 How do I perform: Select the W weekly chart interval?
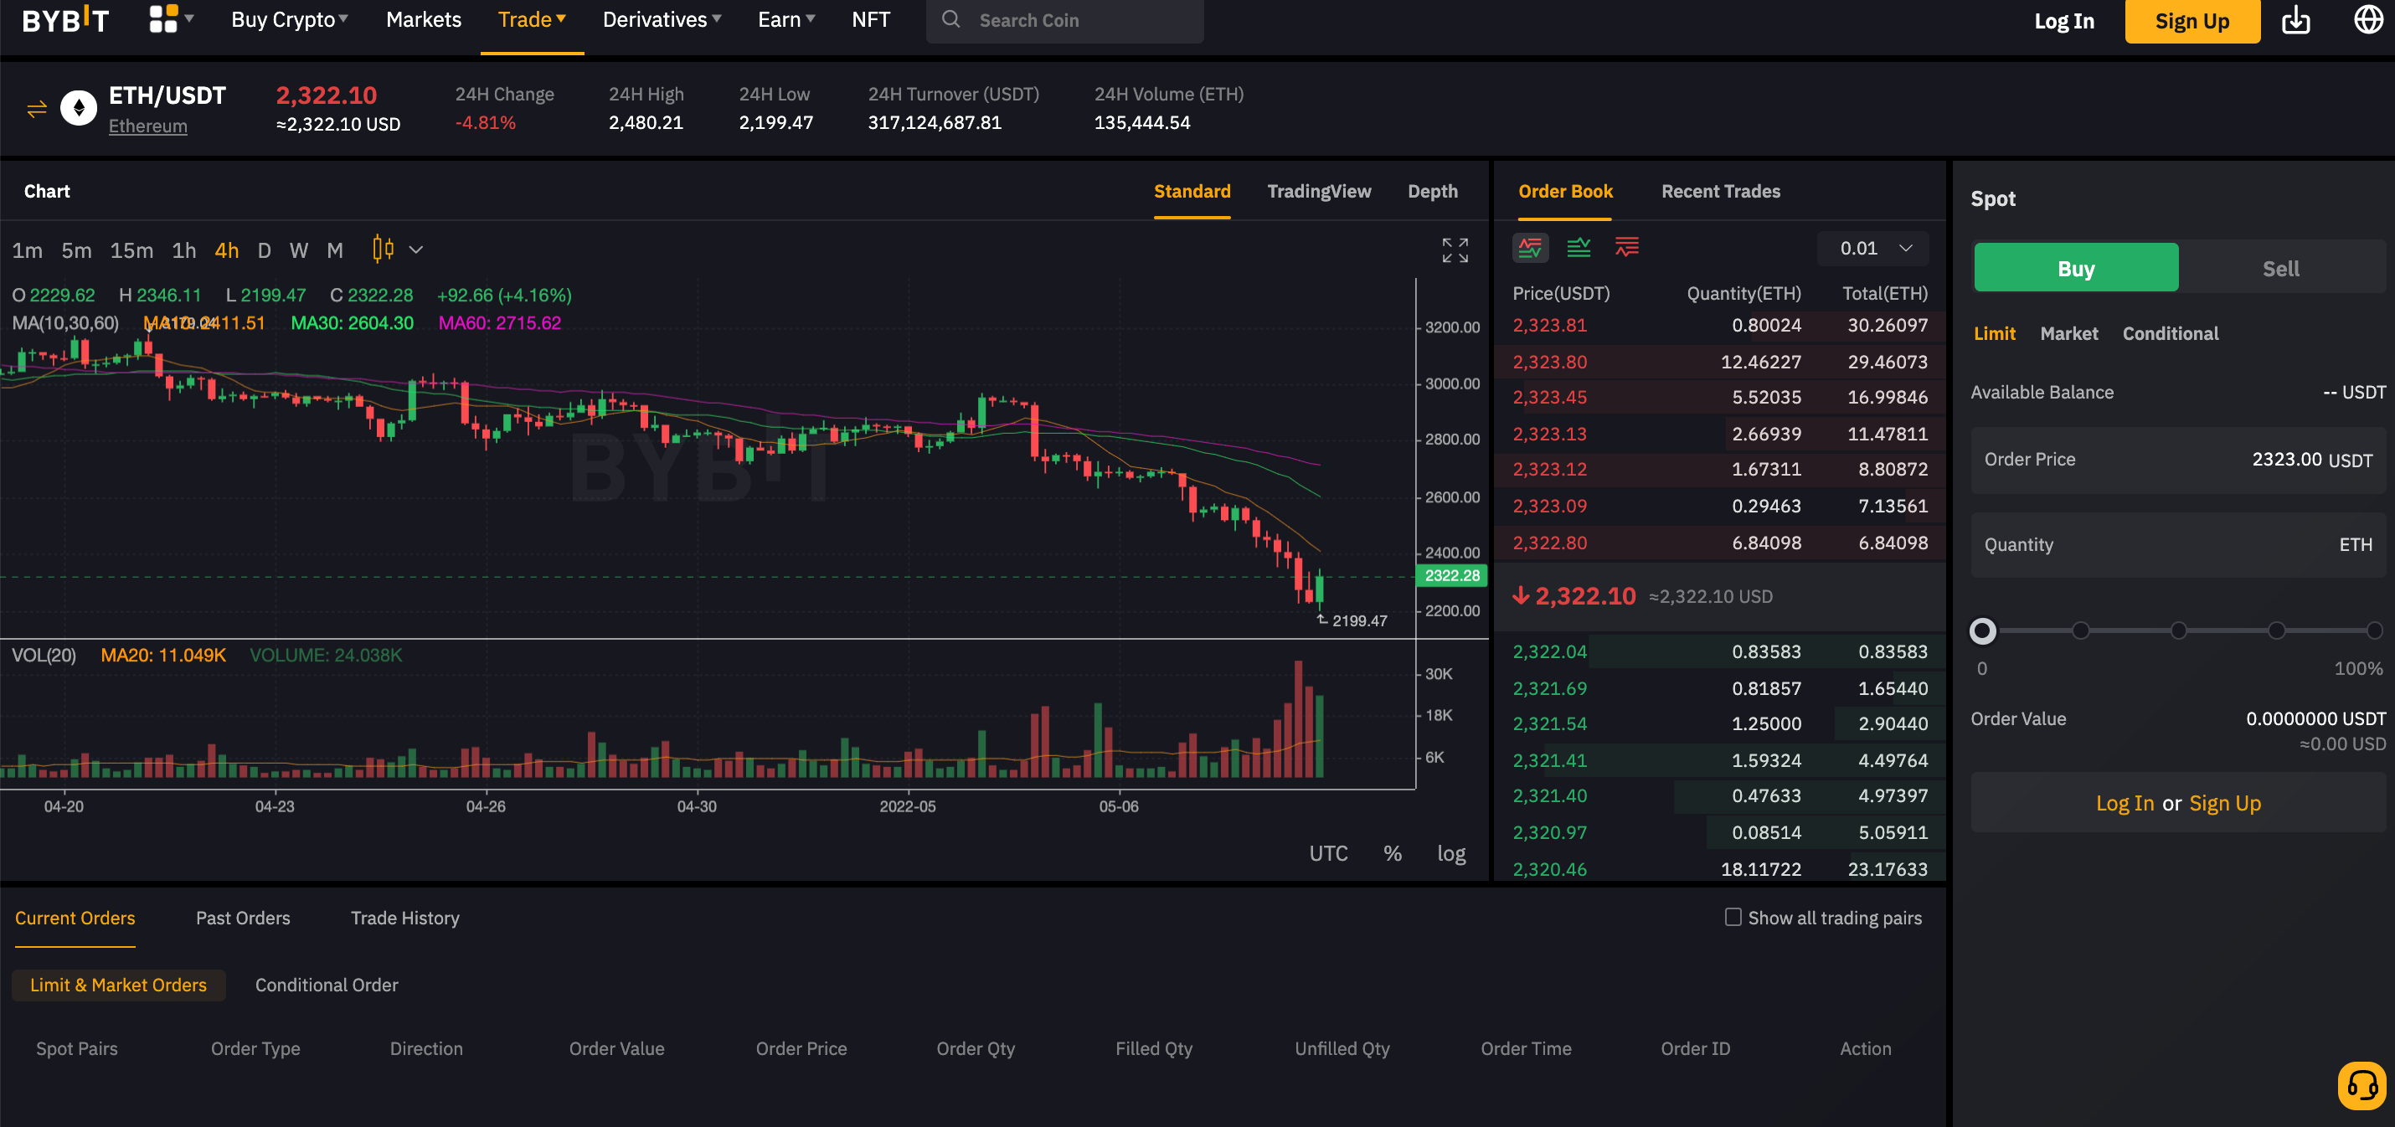(x=298, y=250)
